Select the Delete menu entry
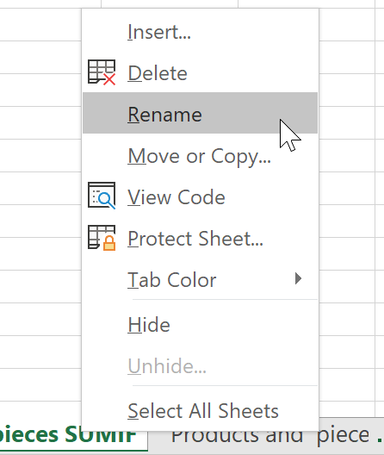The image size is (384, 455). pyautogui.click(x=200, y=73)
